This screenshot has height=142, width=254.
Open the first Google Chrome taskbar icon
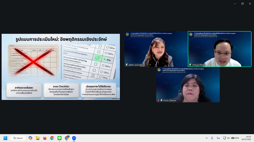pyautogui.click(x=52, y=138)
